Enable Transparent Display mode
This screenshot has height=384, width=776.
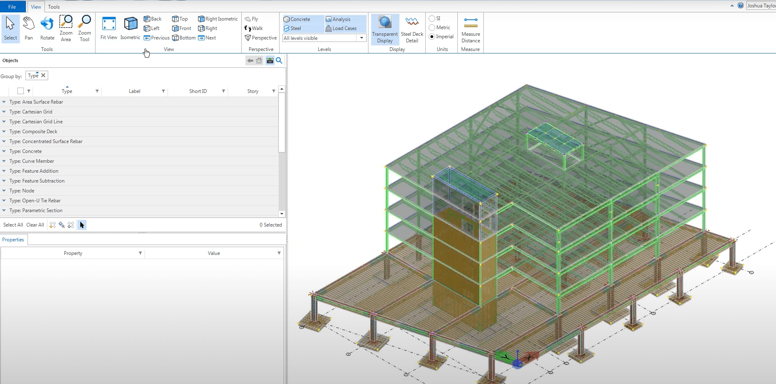coord(384,28)
